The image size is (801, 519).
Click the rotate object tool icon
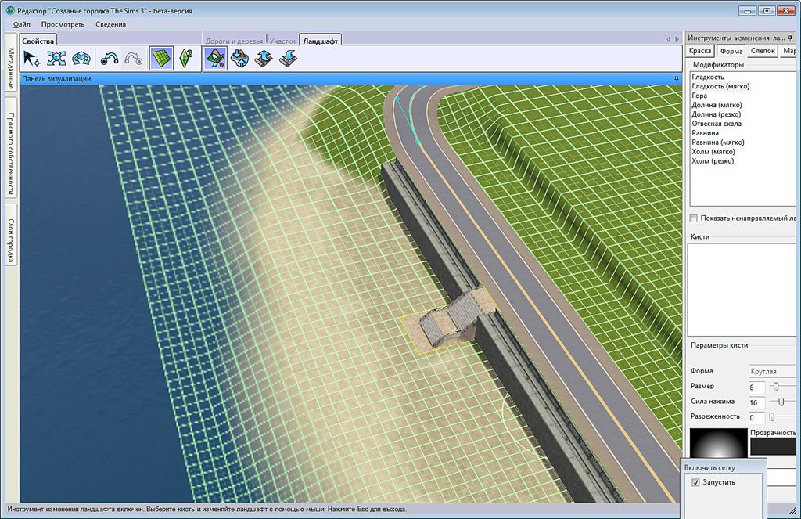[x=81, y=58]
